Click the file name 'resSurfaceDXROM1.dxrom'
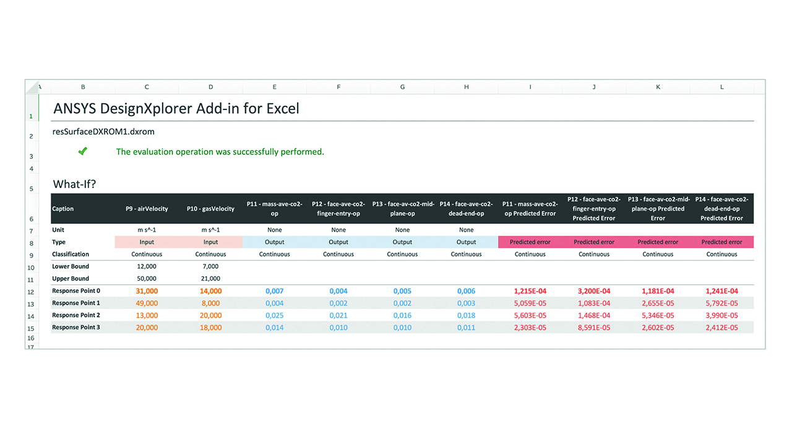This screenshot has height=445, width=792. 104,132
